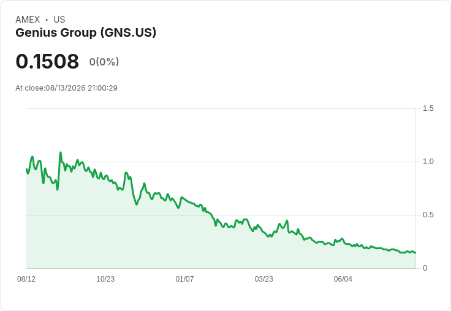This screenshot has width=451, height=311.
Task: Click the At close timestamp text
Action: coord(66,88)
